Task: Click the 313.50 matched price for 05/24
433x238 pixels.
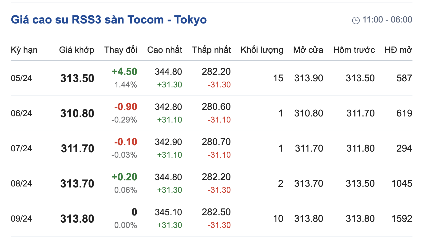Action: (x=77, y=78)
